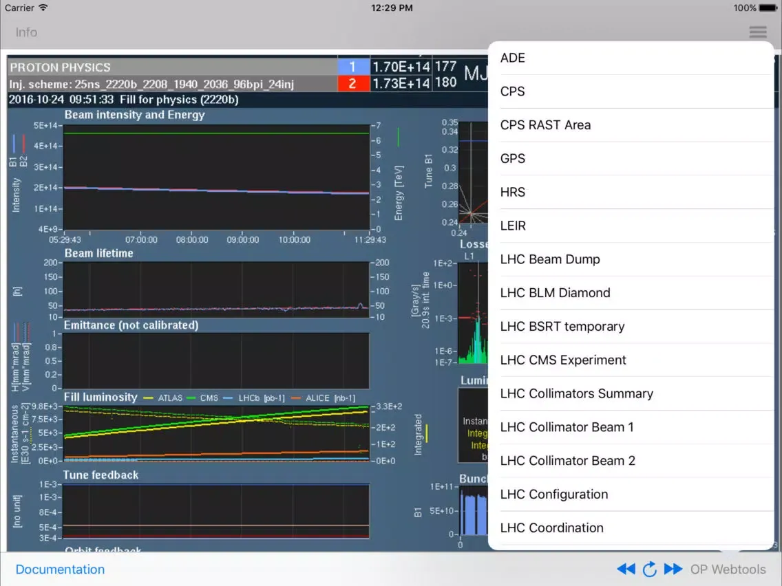The image size is (782, 586).
Task: Tap the Tune feedback chart
Action: [216, 511]
